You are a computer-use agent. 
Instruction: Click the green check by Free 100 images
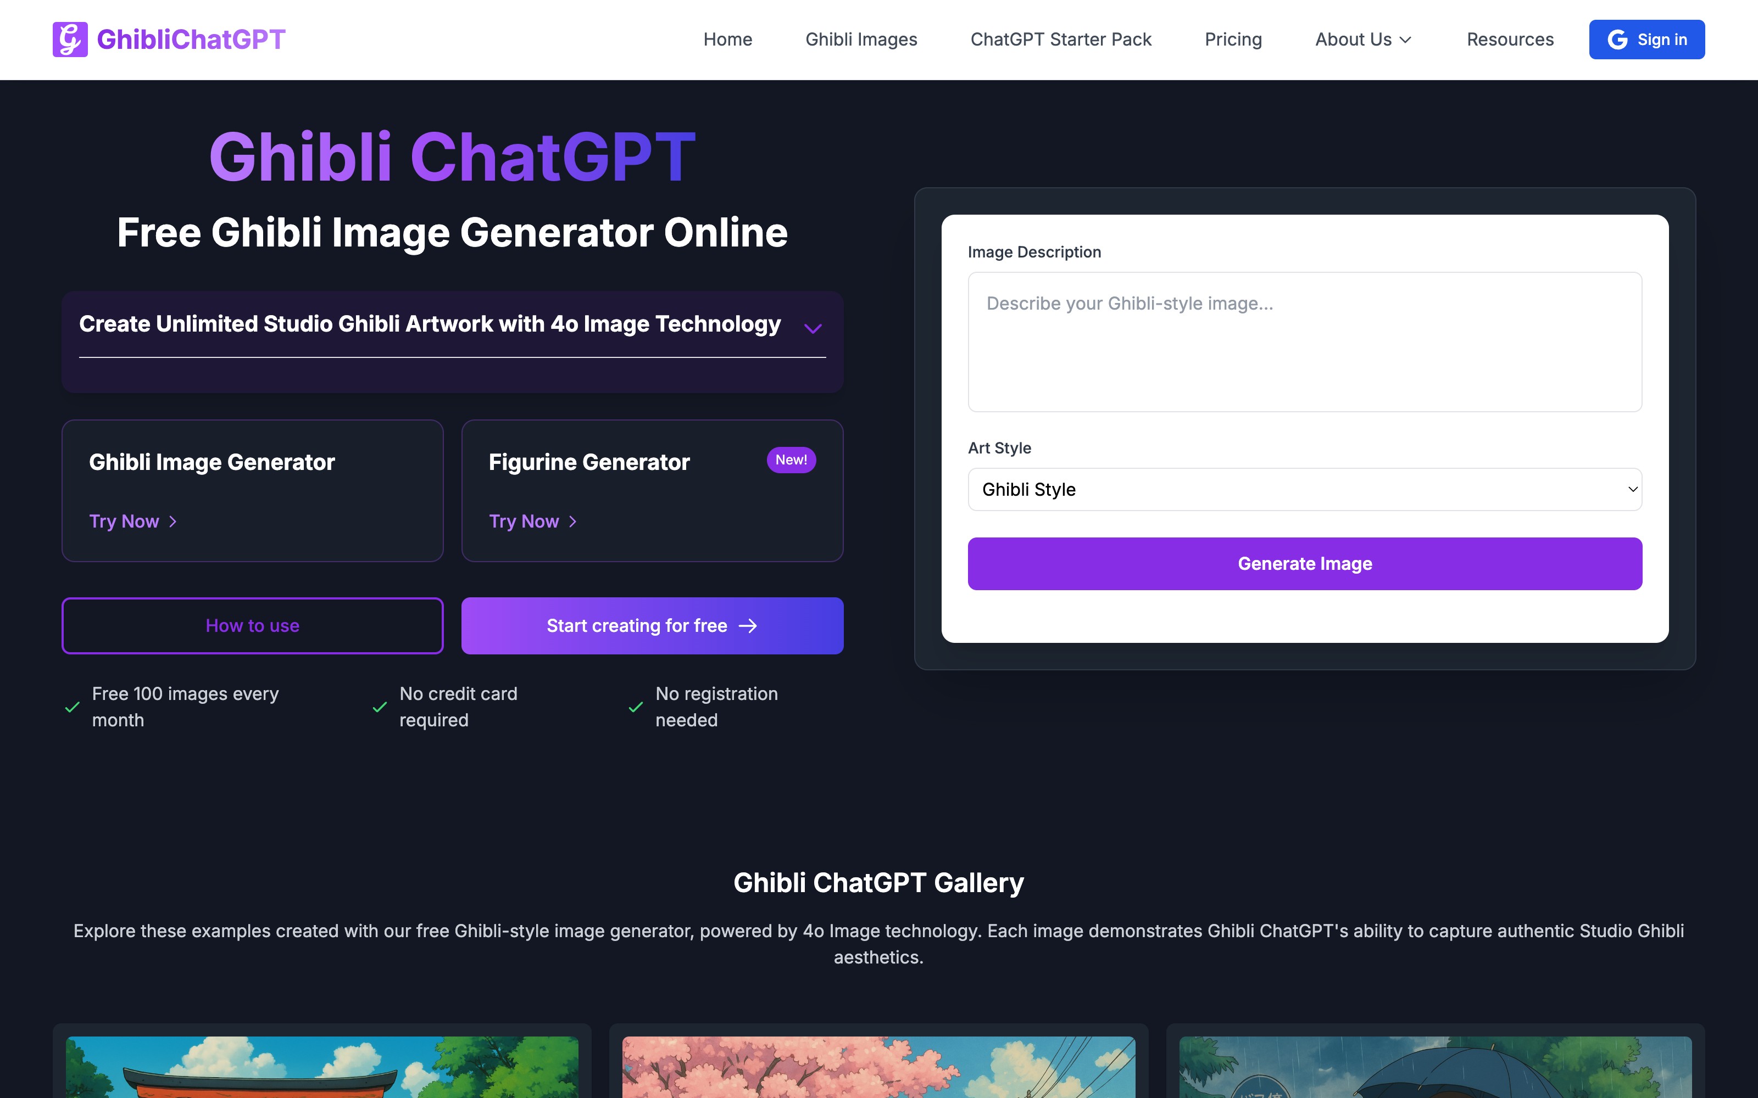[72, 707]
